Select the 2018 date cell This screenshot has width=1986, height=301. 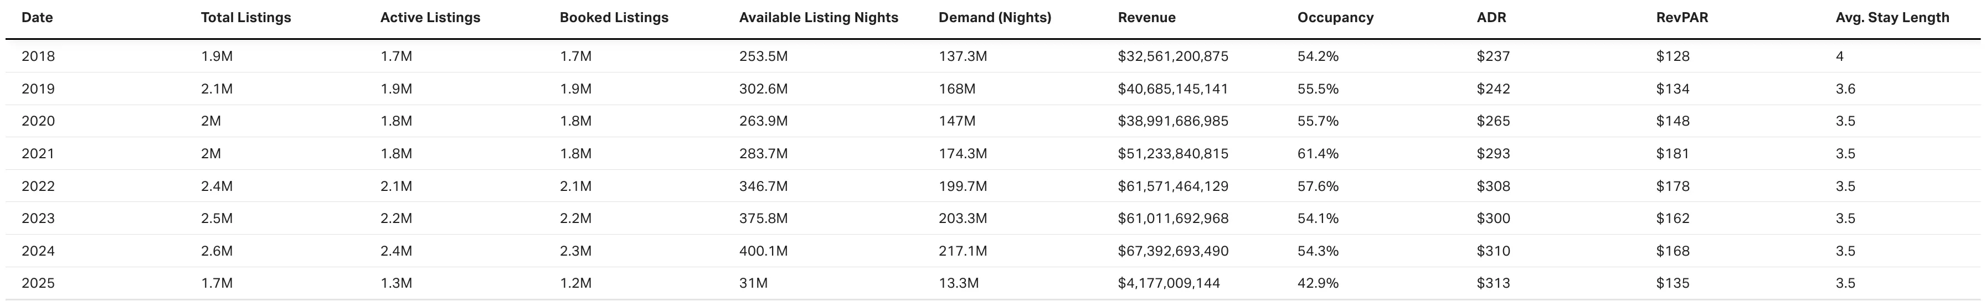pyautogui.click(x=38, y=56)
